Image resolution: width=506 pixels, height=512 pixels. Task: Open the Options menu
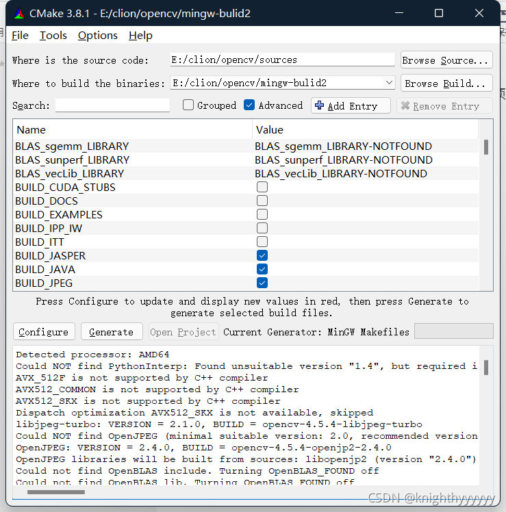(98, 36)
